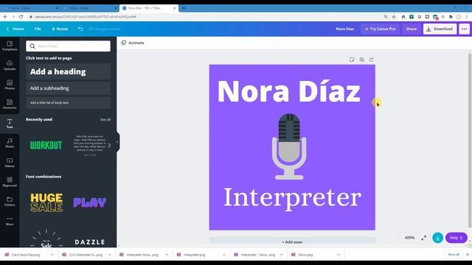Switch to the second Home - Canva tab
This screenshot has width=472, height=265.
(89, 8)
